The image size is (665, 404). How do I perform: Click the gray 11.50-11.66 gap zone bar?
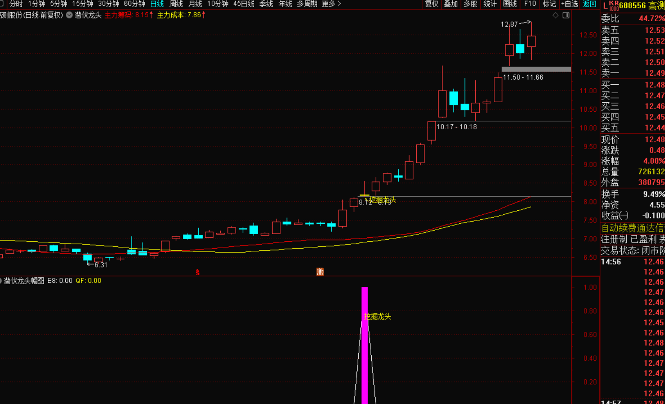click(x=536, y=69)
